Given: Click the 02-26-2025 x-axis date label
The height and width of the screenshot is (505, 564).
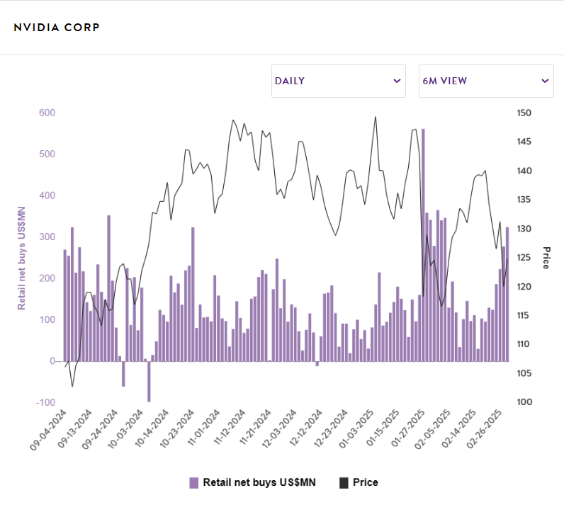Looking at the screenshot, I should 484,429.
